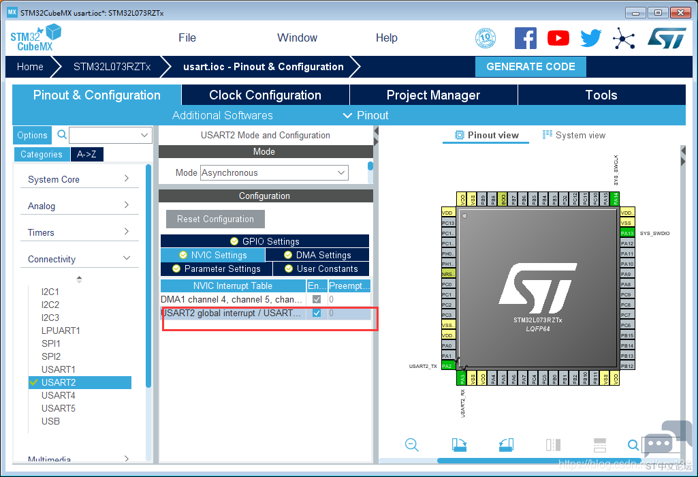Open the Help menu
The height and width of the screenshot is (477, 698).
[386, 38]
